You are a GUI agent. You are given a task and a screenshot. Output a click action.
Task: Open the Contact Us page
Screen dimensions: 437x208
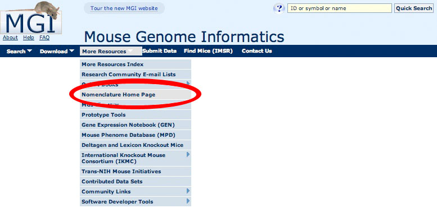[x=256, y=51]
